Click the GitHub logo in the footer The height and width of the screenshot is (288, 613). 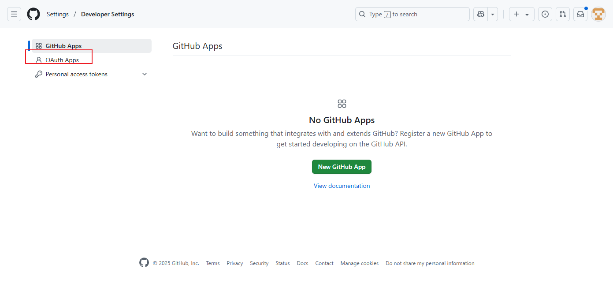pyautogui.click(x=144, y=263)
